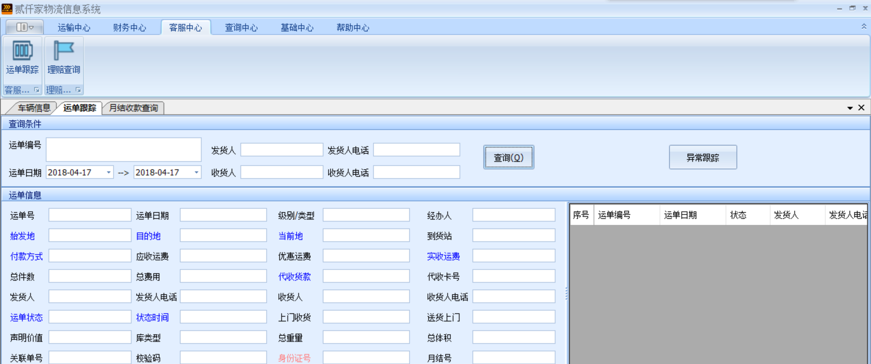
Task: Click the 异常跟踪 button
Action: pyautogui.click(x=702, y=158)
